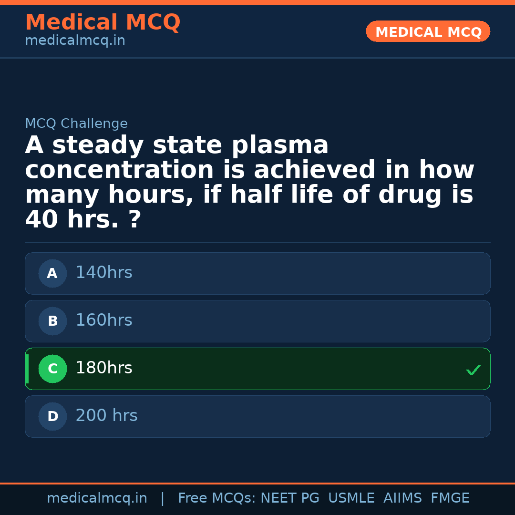Click Free MCQs text in footer
This screenshot has height=515, width=515.
tap(217, 498)
